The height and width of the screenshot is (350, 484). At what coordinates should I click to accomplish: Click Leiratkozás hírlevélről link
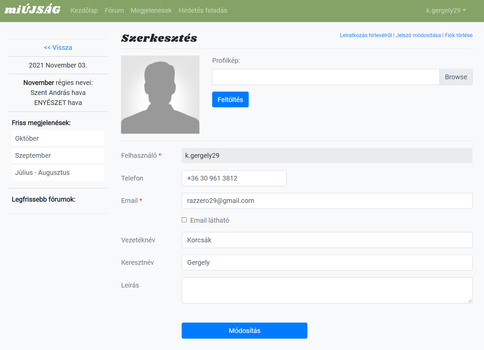coord(366,35)
